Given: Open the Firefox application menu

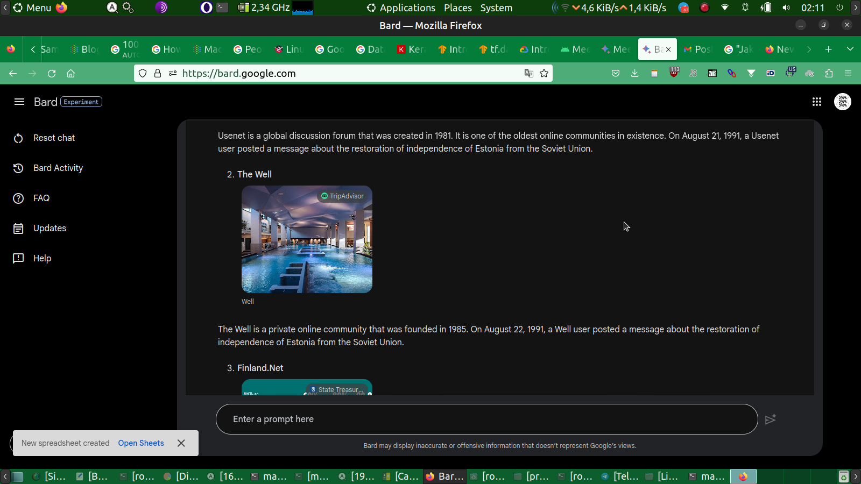Looking at the screenshot, I should (x=848, y=74).
